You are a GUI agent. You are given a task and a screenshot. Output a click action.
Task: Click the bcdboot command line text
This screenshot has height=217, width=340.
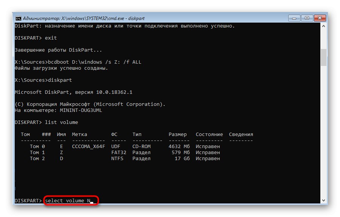pos(95,62)
